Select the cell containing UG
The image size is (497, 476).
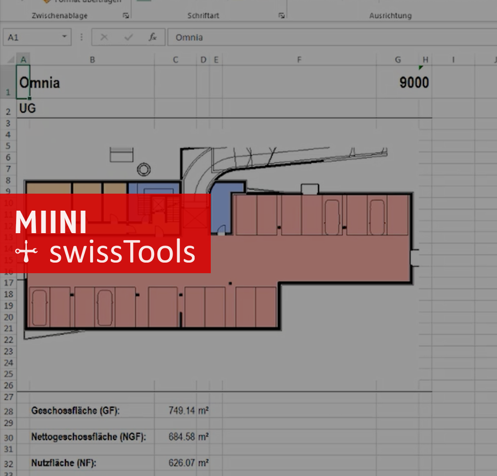pyautogui.click(x=23, y=109)
